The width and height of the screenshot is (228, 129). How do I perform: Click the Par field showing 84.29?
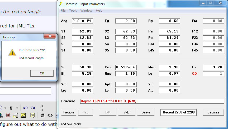point(169,38)
